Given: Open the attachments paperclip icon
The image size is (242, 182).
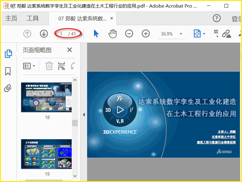Looking at the screenshot, I should pos(8,88).
